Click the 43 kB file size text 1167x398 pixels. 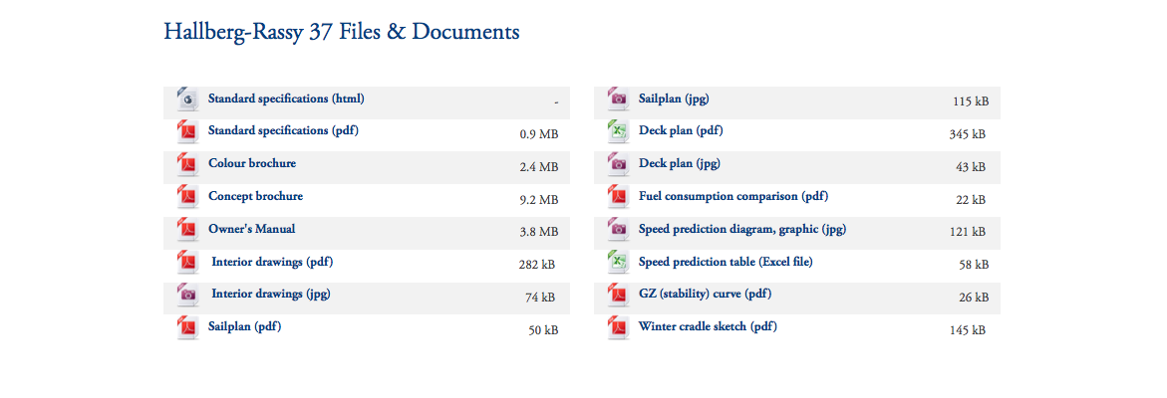coord(971,167)
